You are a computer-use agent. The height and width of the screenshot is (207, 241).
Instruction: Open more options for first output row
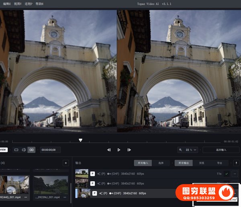pyautogui.click(x=235, y=174)
